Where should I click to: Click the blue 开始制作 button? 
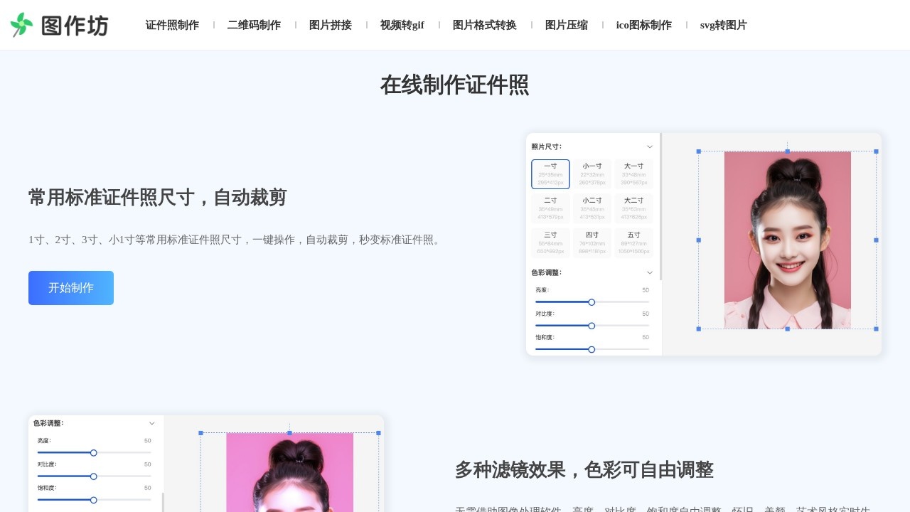point(70,287)
